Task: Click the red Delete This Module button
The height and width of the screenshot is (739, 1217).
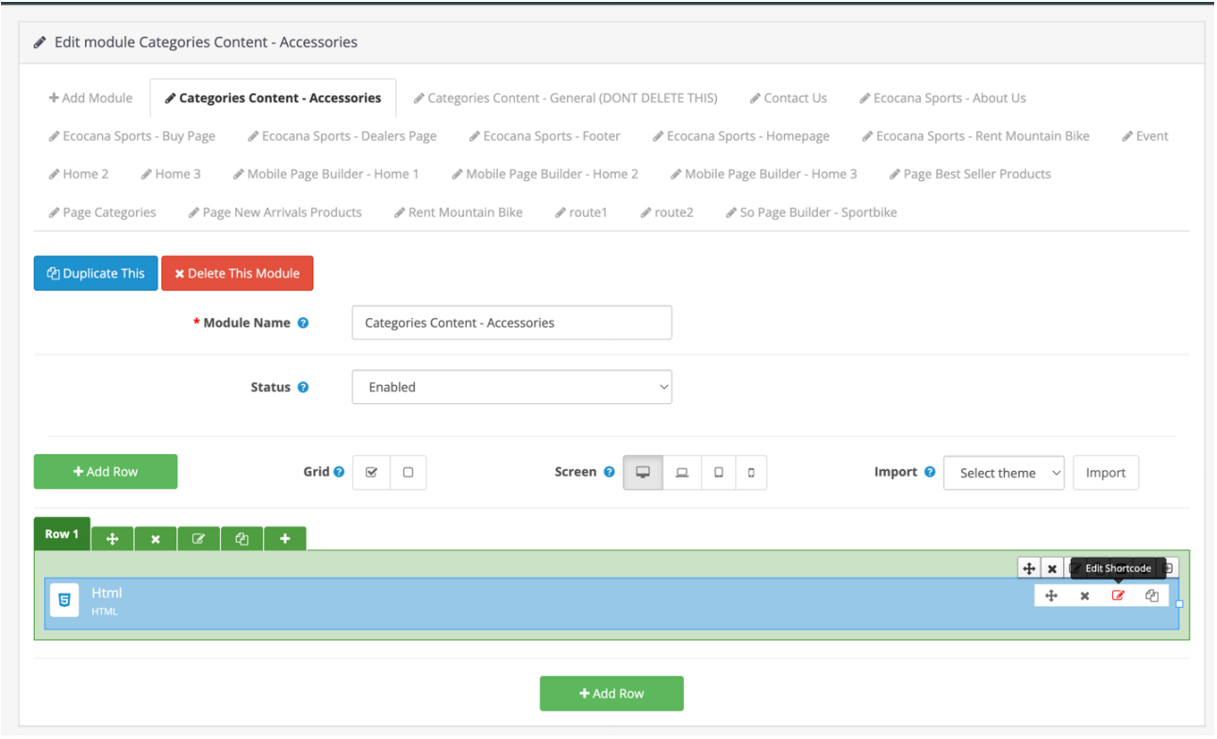Action: [237, 274]
